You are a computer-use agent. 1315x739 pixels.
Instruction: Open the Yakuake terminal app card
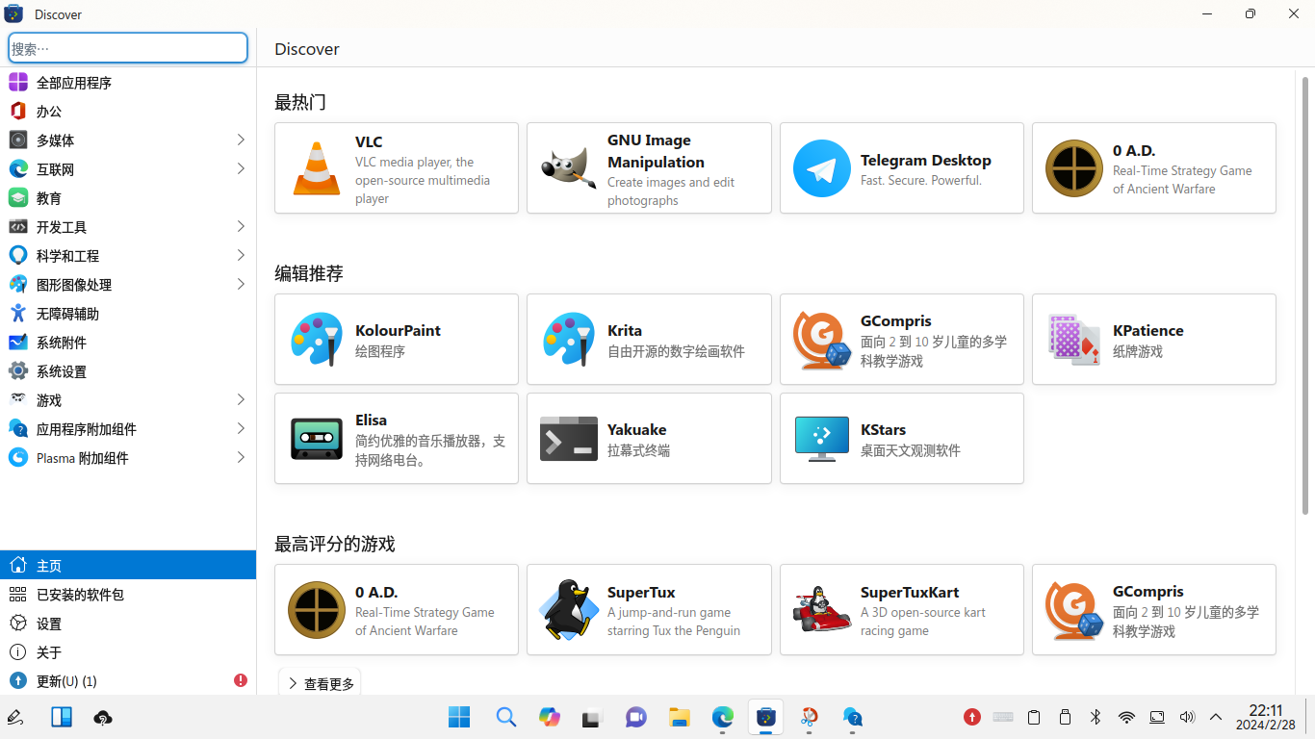(x=649, y=439)
